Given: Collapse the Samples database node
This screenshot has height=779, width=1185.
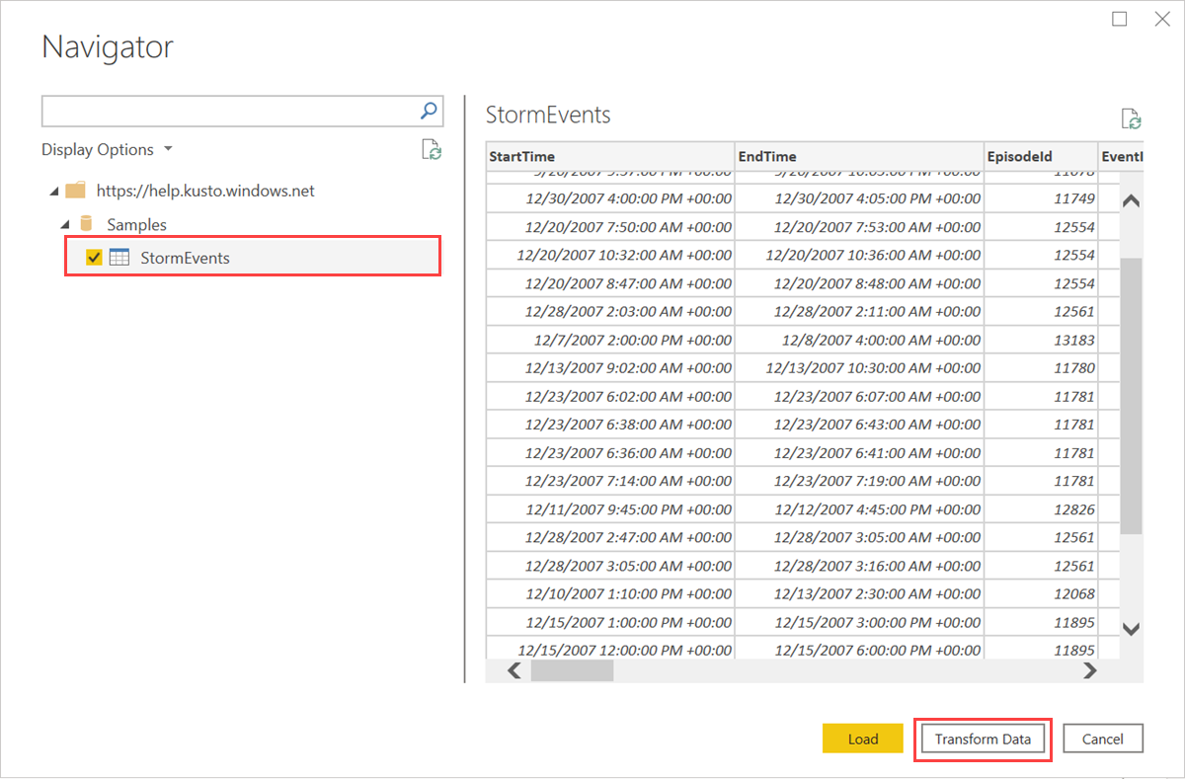Looking at the screenshot, I should pos(65,224).
